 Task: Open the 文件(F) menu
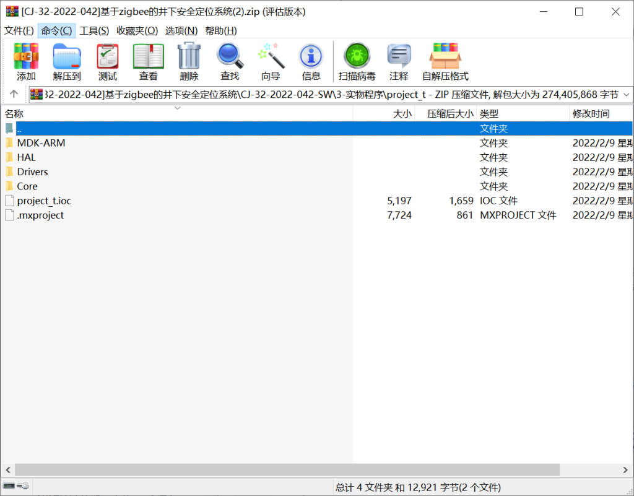pyautogui.click(x=19, y=30)
